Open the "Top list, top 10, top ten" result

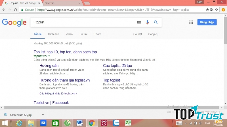65,52
